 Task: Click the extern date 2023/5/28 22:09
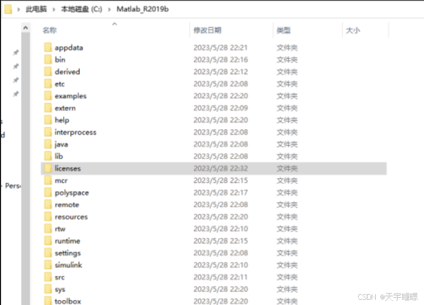point(221,108)
